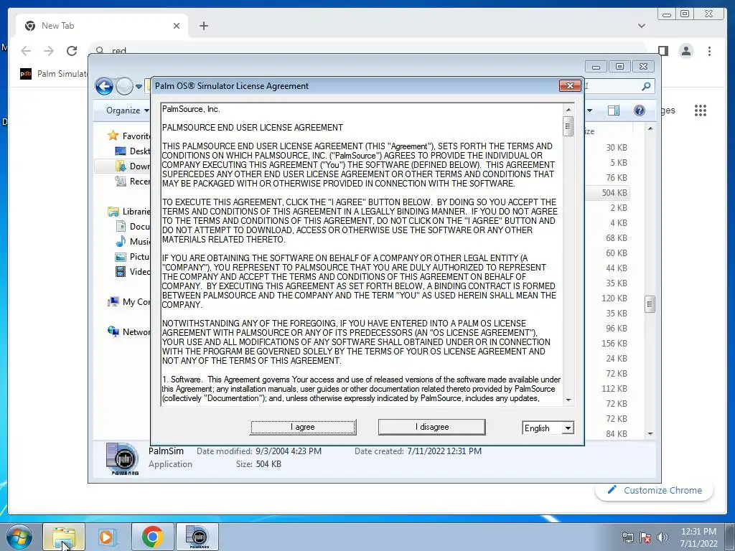This screenshot has width=735, height=551.
Task: Click the Chrome taskbar icon
Action: [152, 537]
